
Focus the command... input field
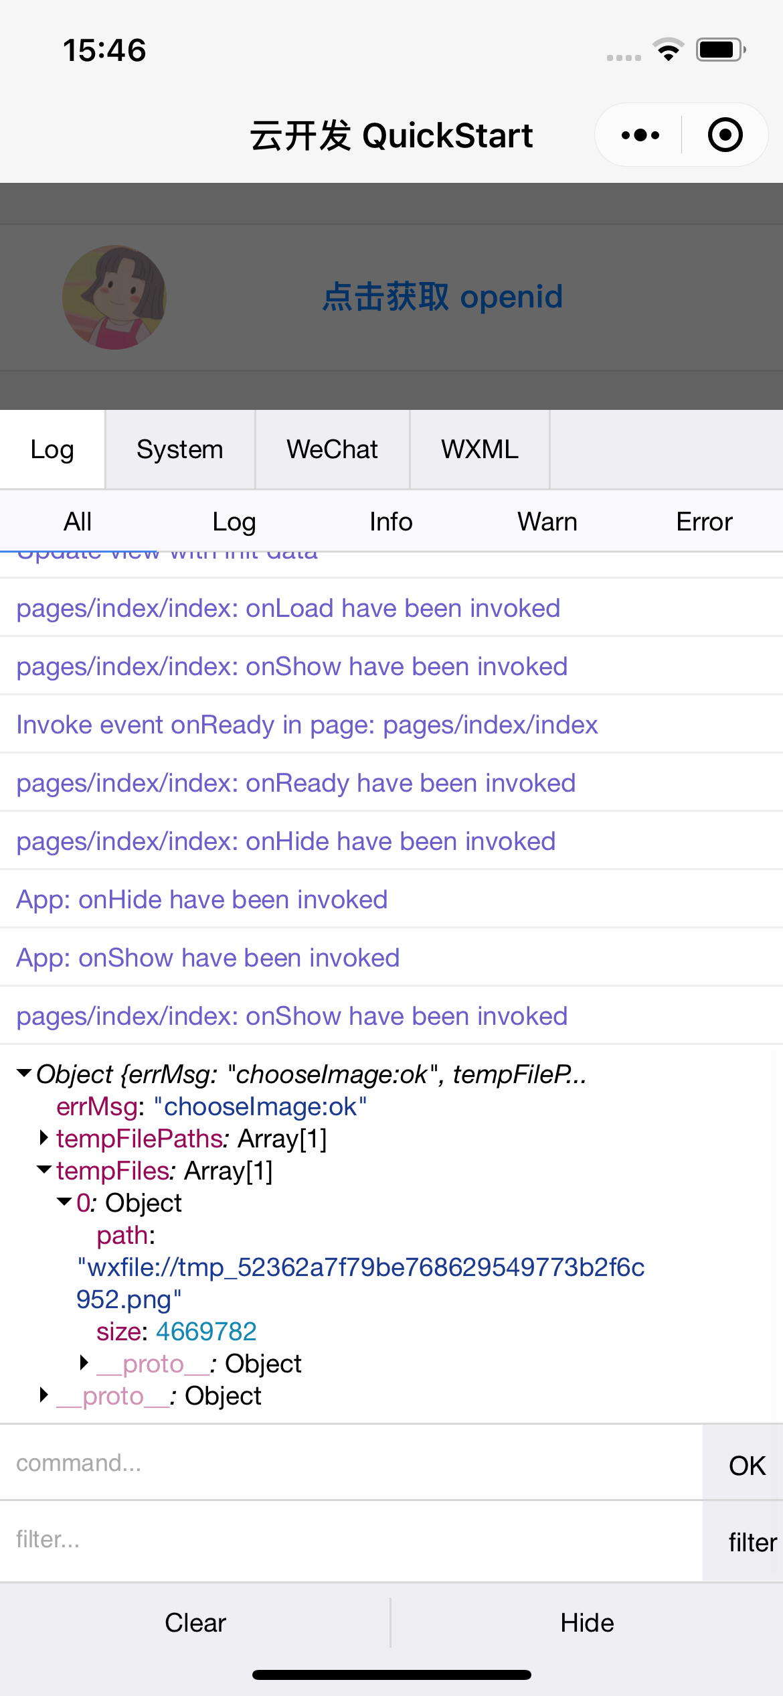pyautogui.click(x=351, y=1463)
